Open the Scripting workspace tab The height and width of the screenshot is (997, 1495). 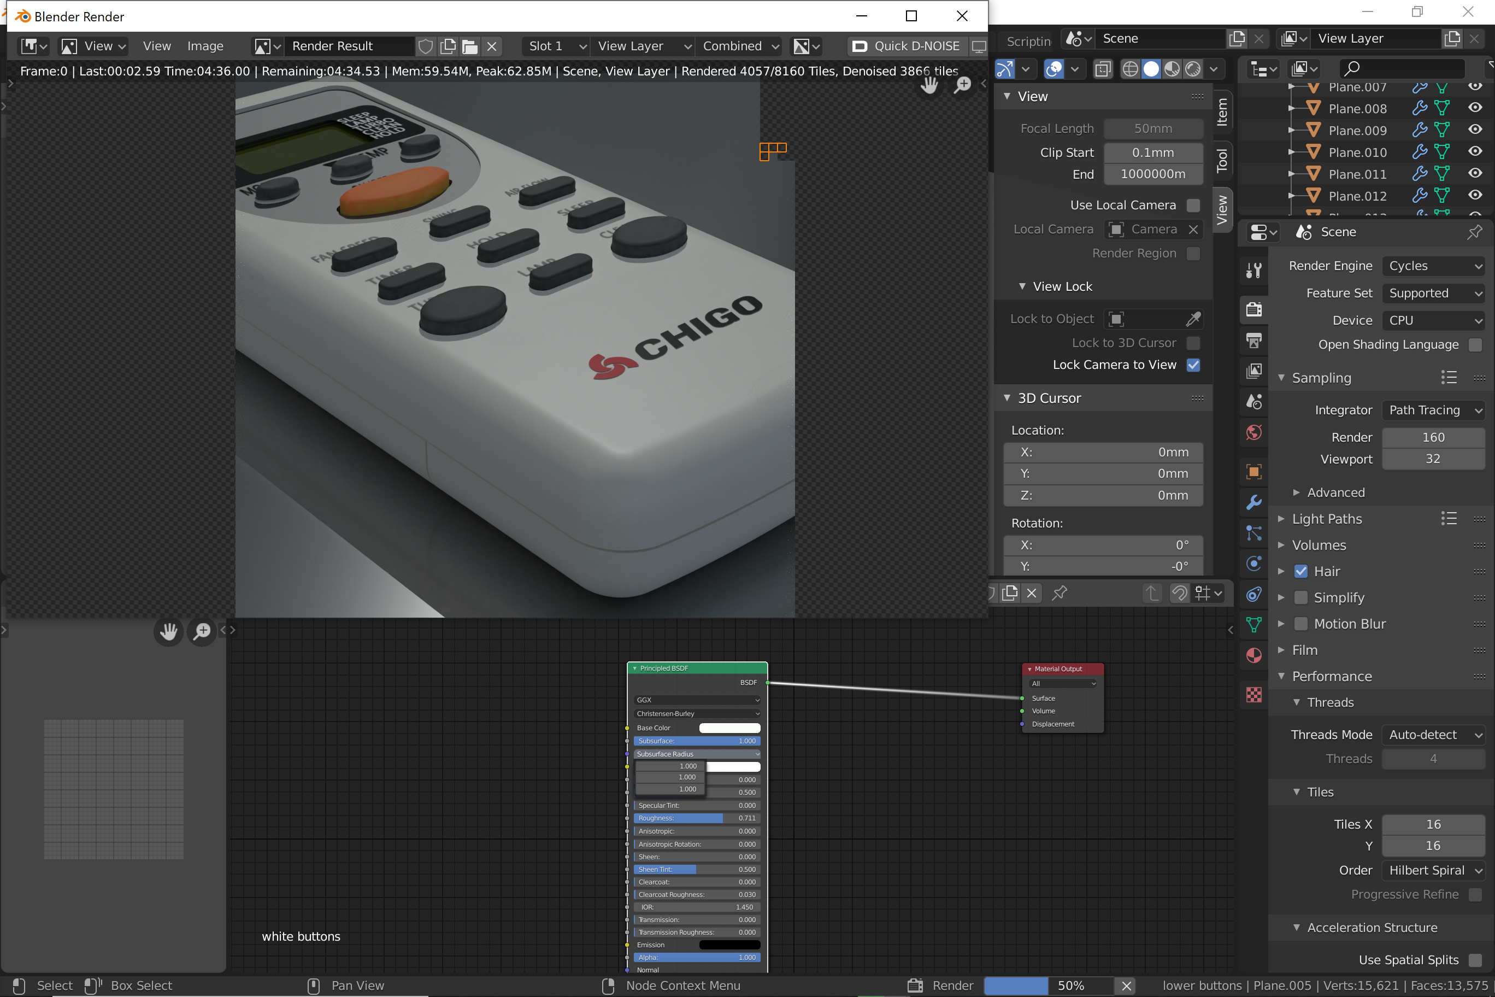(x=1028, y=42)
